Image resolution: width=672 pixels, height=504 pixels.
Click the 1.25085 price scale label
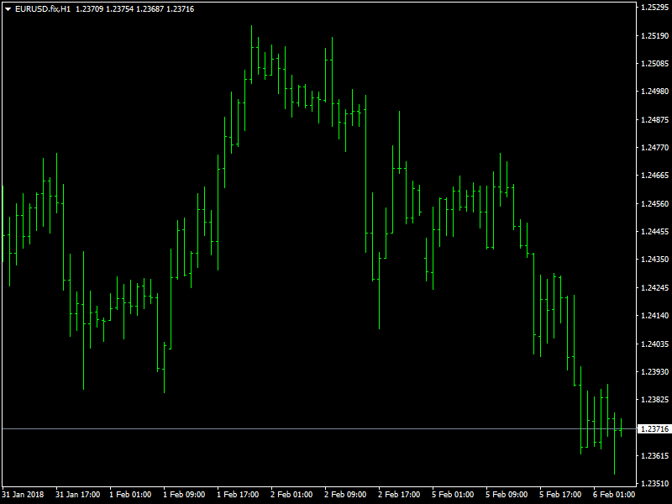click(654, 64)
